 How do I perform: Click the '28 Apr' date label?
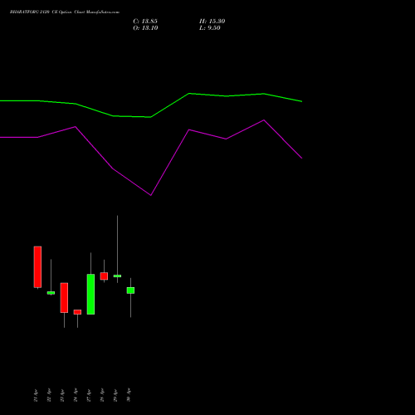point(102,395)
